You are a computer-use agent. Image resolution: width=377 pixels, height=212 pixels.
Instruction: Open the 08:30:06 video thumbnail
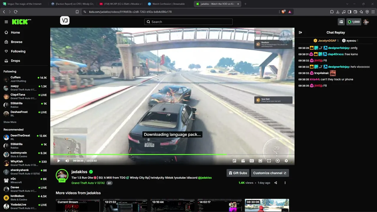pyautogui.click(x=267, y=205)
